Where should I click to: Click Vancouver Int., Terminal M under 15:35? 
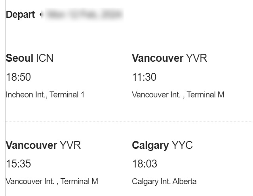click(51, 182)
